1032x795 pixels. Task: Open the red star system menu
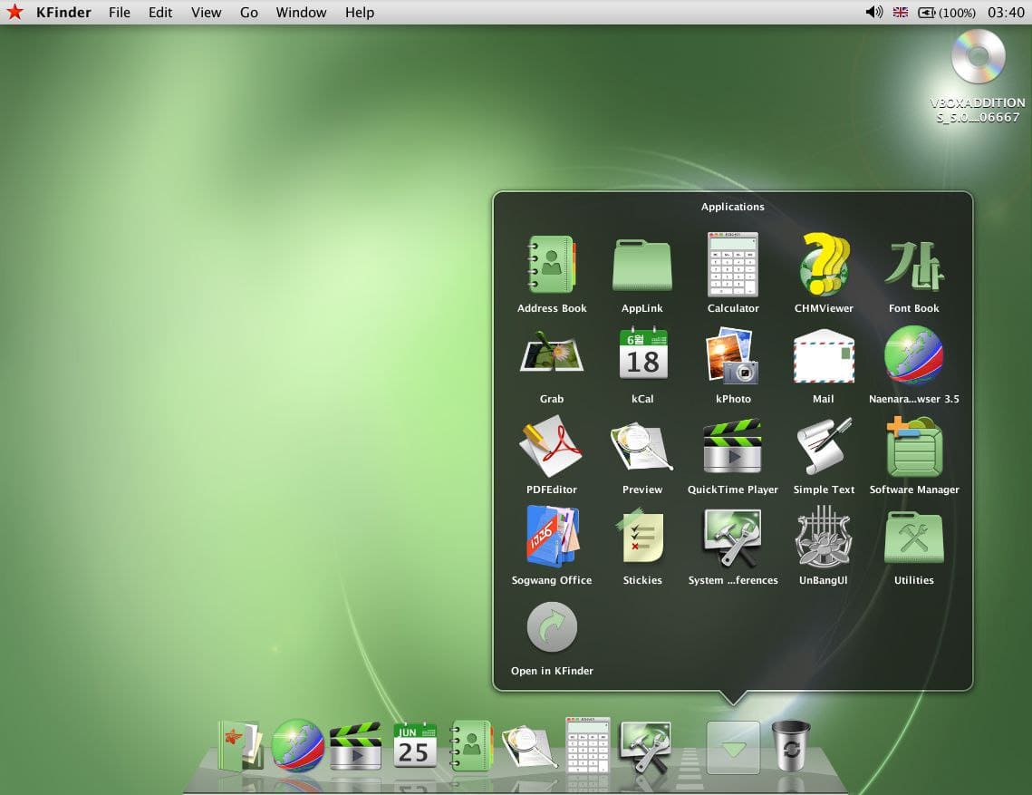point(15,12)
